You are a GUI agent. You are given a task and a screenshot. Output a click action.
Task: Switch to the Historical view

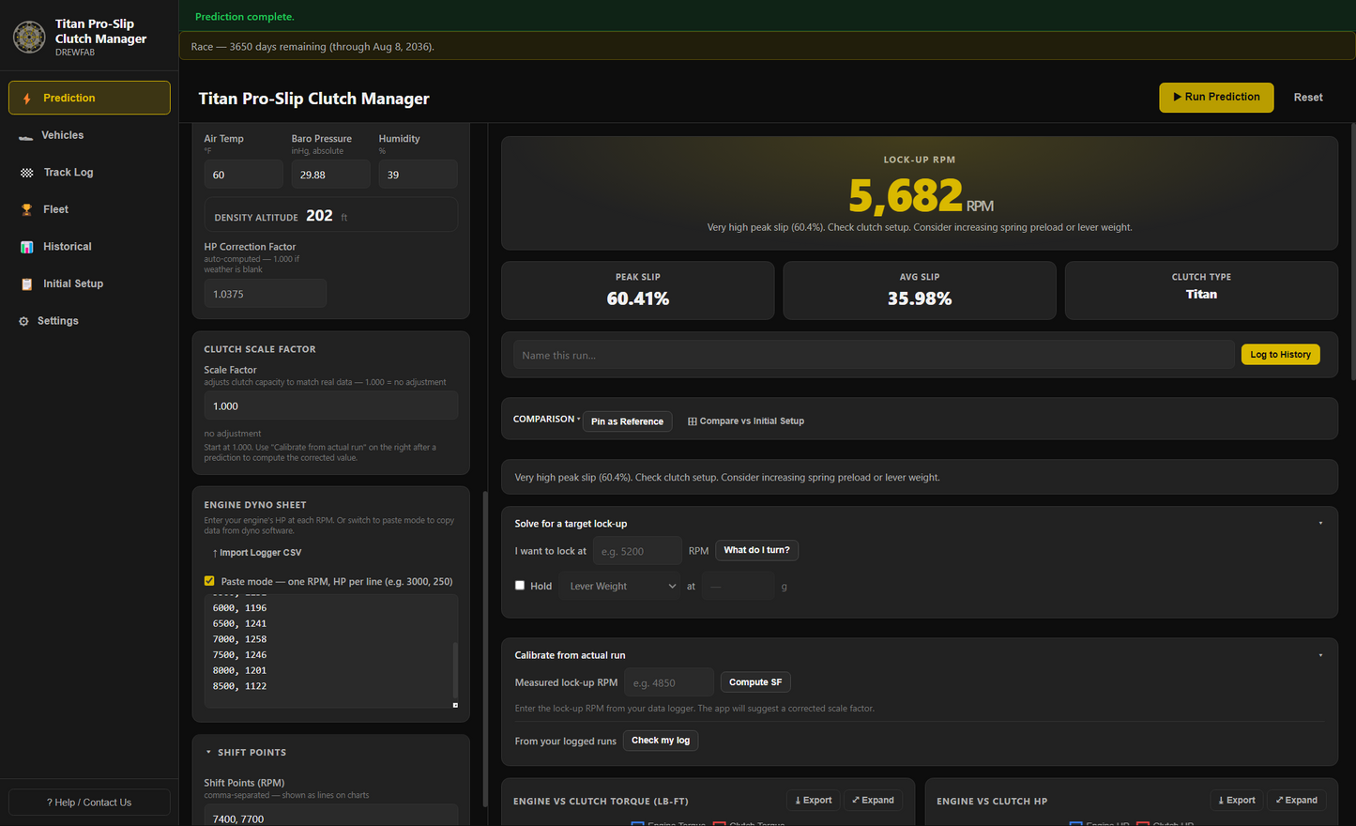89,247
